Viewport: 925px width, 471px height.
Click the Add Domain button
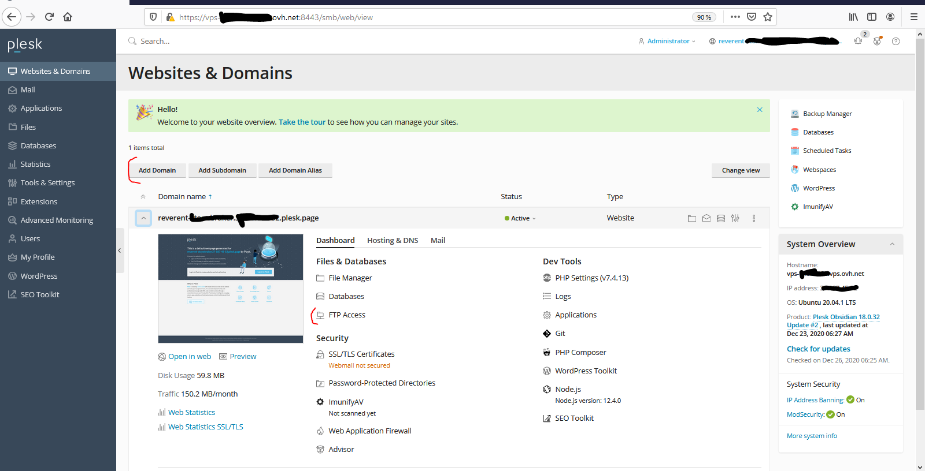(157, 170)
